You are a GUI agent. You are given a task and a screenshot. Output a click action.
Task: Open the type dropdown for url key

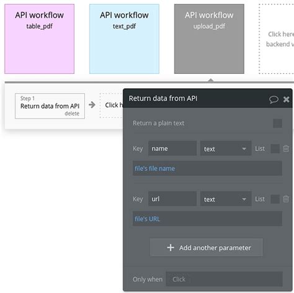coord(226,199)
